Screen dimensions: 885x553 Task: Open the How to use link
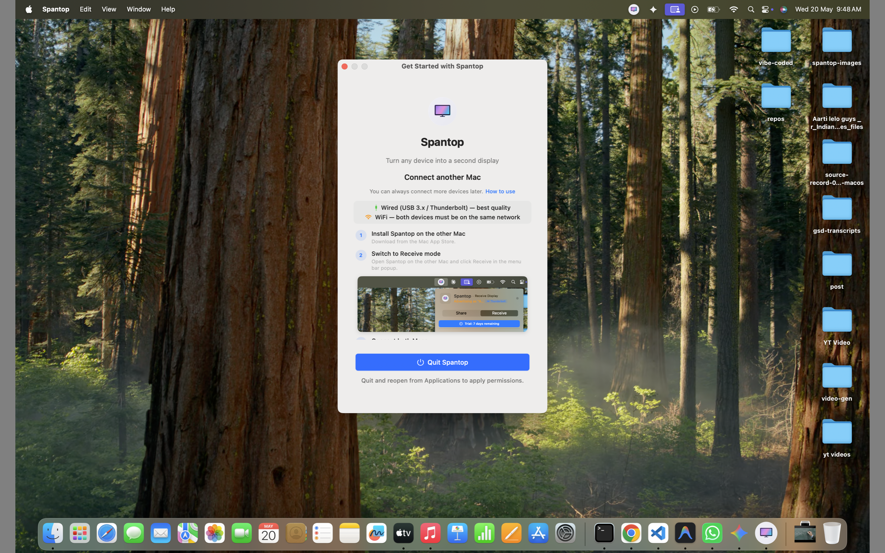(x=500, y=191)
